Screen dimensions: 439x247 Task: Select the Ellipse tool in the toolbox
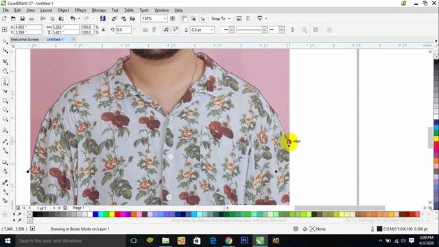5,110
